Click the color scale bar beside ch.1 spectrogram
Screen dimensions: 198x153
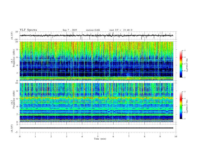tap(181, 64)
